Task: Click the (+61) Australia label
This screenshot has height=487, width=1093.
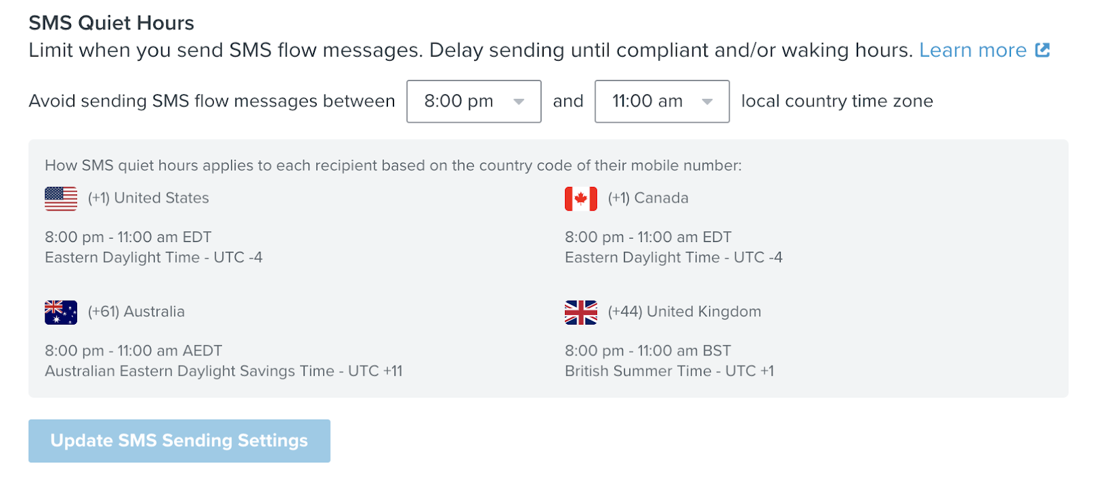Action: click(136, 312)
